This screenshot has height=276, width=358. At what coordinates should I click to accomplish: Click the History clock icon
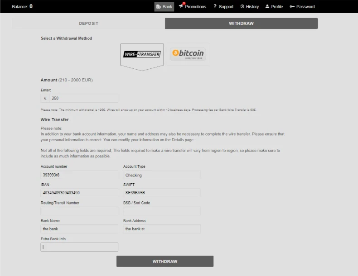coord(242,6)
